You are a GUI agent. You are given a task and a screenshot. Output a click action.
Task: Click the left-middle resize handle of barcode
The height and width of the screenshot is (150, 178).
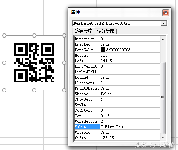point(4,63)
